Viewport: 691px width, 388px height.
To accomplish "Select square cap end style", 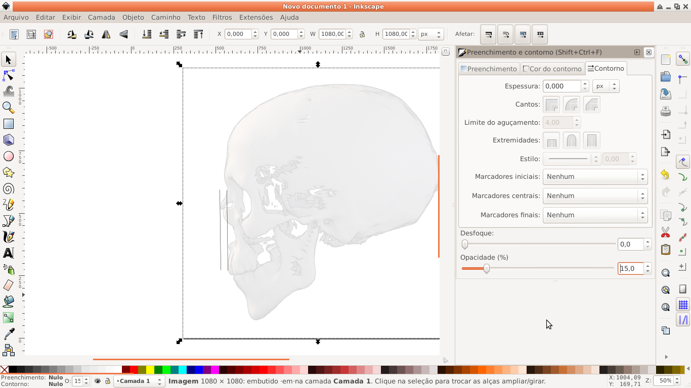I will pyautogui.click(x=592, y=140).
